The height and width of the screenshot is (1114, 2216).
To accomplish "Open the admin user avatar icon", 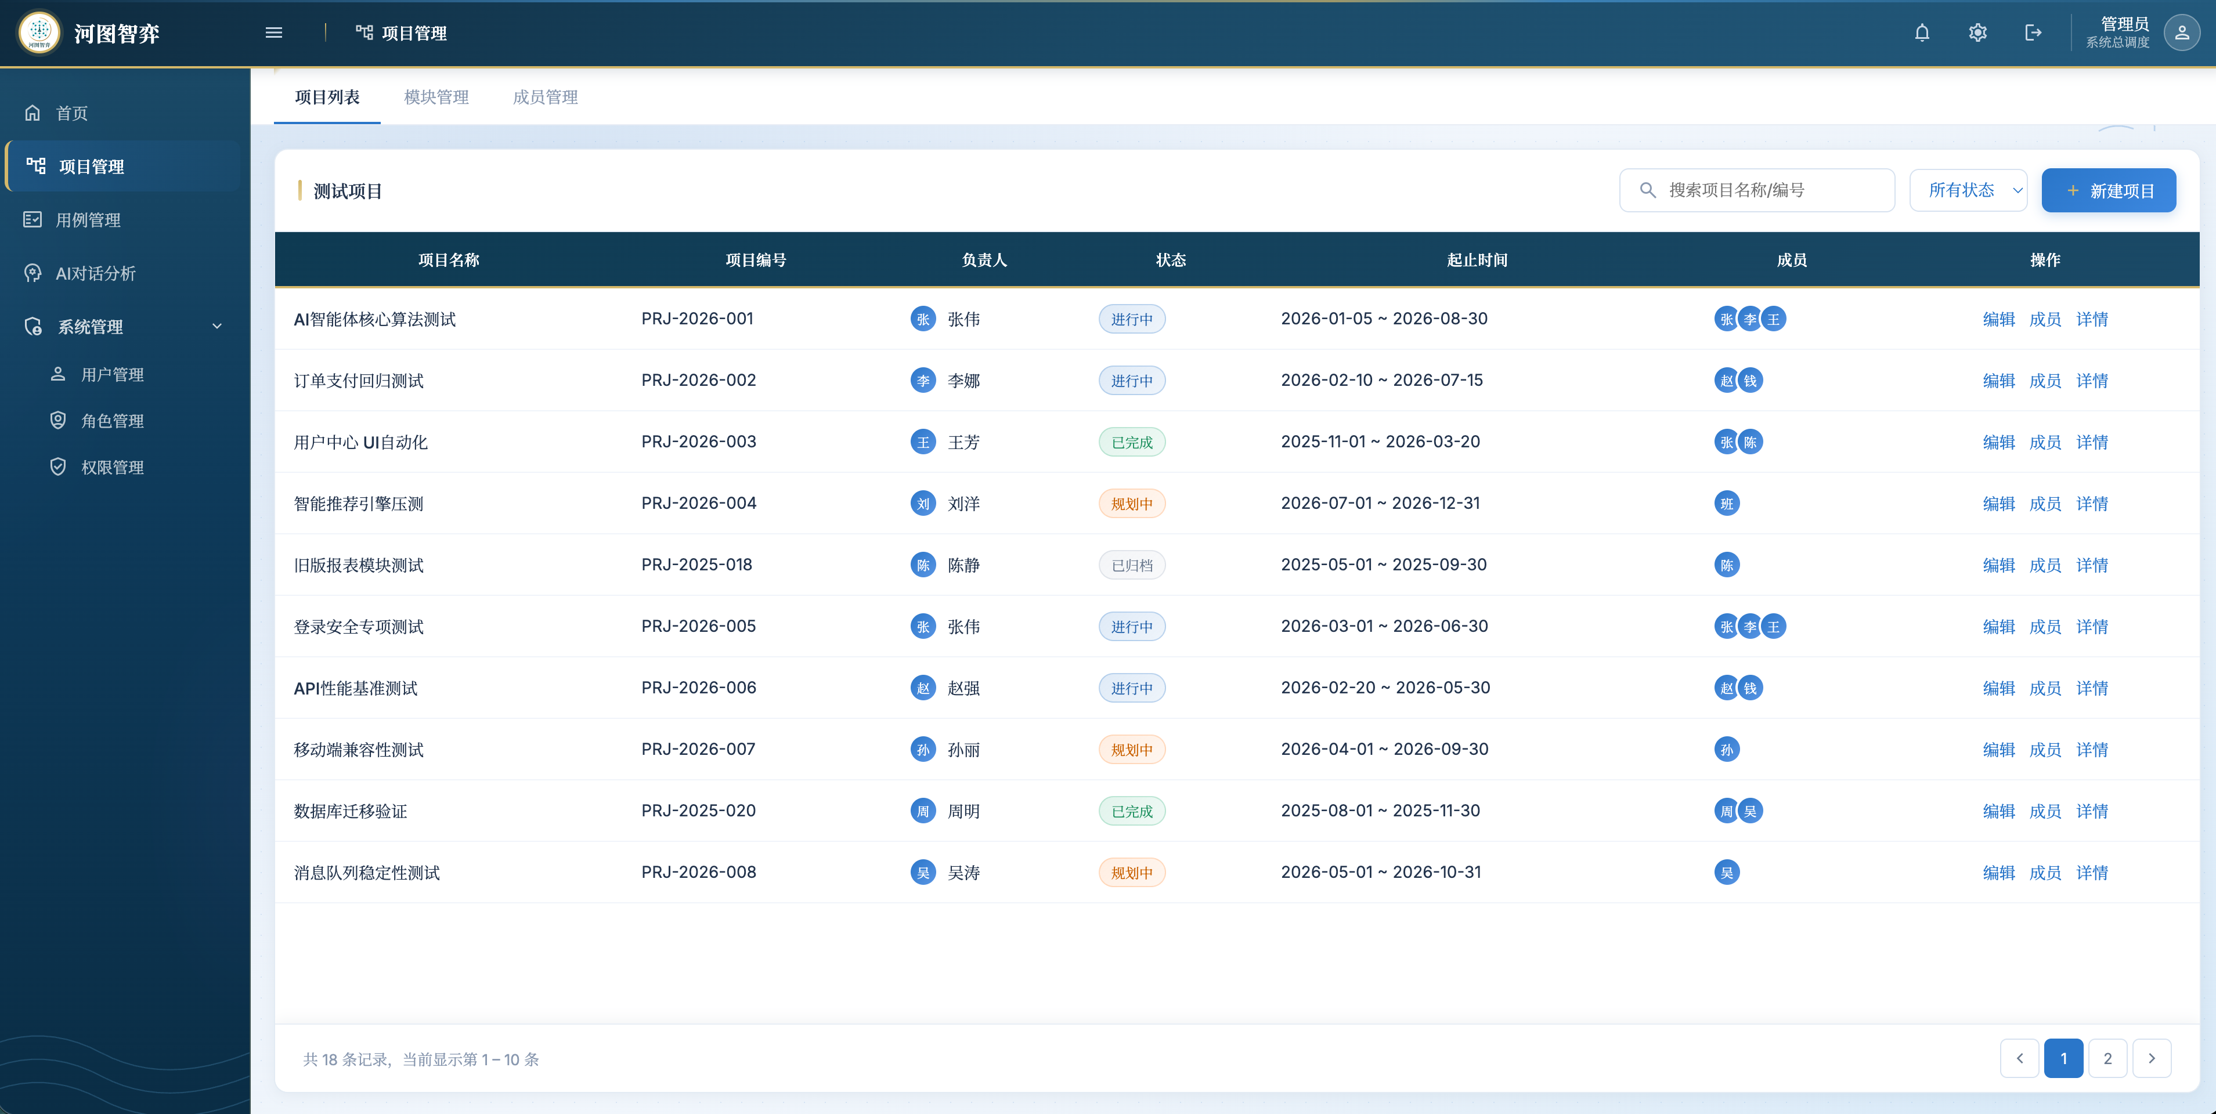I will coord(2182,32).
